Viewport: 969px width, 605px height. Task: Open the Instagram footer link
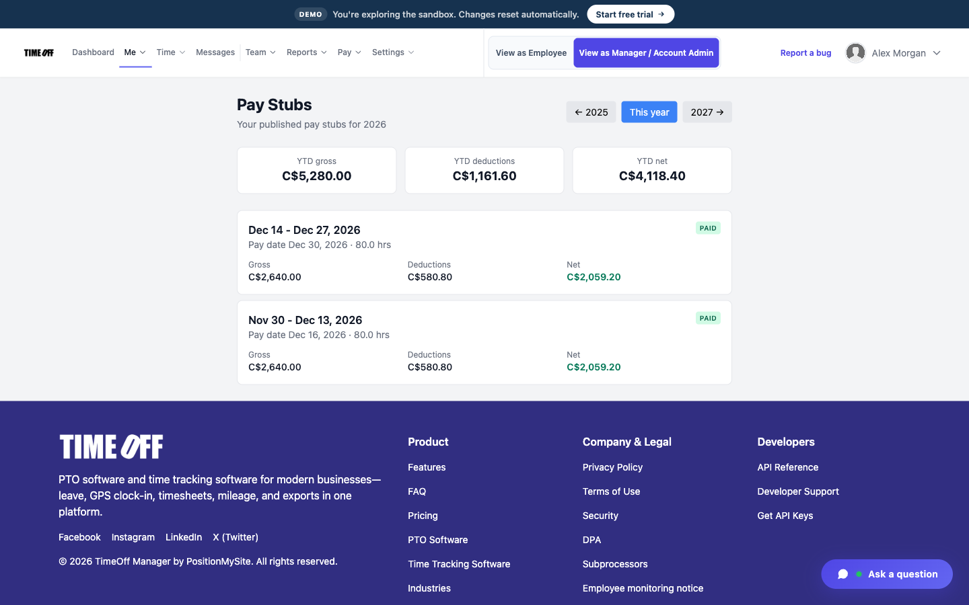pyautogui.click(x=133, y=537)
